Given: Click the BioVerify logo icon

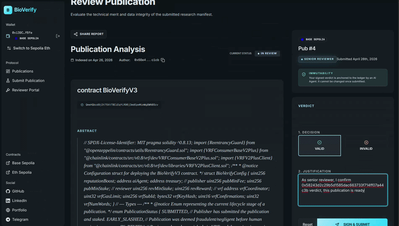Looking at the screenshot, I should click(x=8, y=10).
